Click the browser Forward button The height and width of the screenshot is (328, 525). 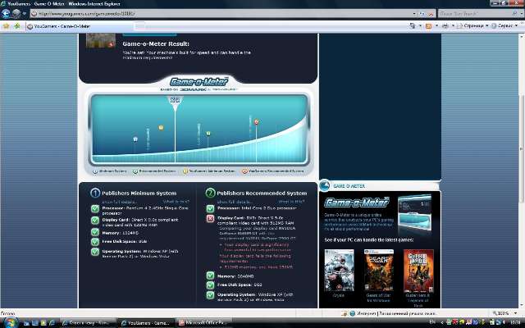[x=16, y=13]
